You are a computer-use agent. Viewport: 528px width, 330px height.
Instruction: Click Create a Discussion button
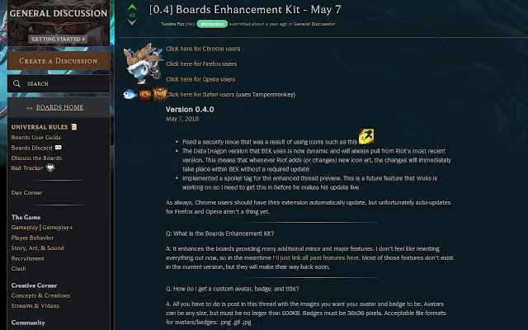pos(59,61)
